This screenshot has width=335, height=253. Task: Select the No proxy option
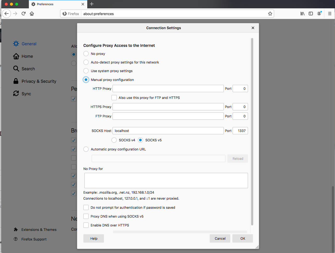pyautogui.click(x=86, y=54)
